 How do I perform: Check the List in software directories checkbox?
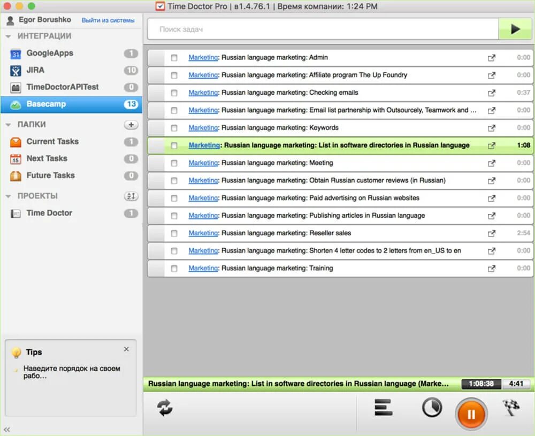tap(174, 146)
